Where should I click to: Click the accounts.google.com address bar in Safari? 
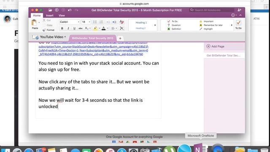pyautogui.click(x=134, y=4)
